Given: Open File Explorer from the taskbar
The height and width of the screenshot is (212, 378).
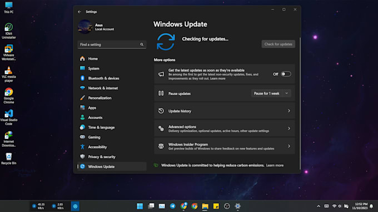Looking at the screenshot, I should (205, 206).
